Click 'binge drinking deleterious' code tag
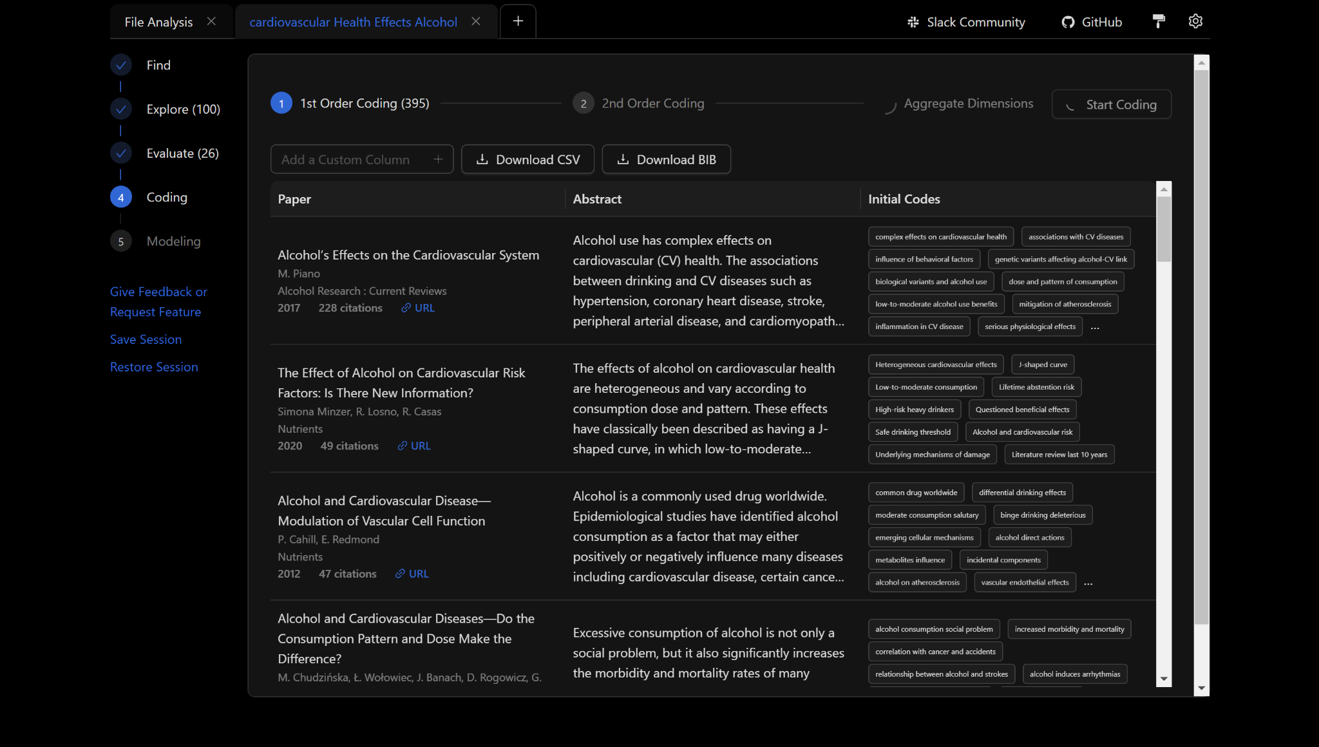1319x747 pixels. (1043, 515)
